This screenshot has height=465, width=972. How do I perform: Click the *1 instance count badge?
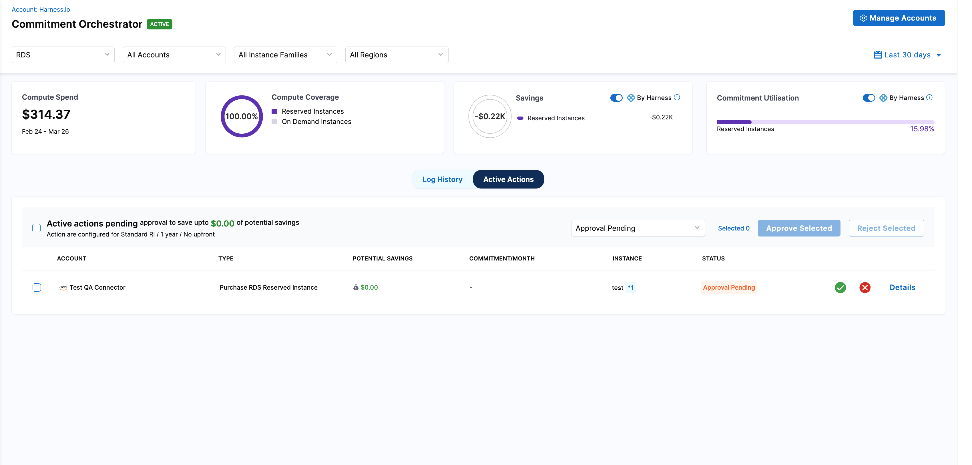[x=630, y=287]
